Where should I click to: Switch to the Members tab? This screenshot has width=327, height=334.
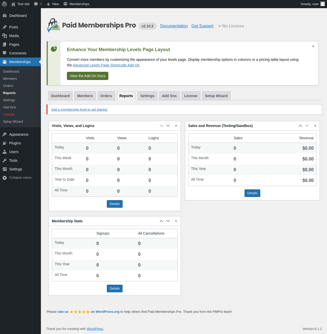click(85, 96)
